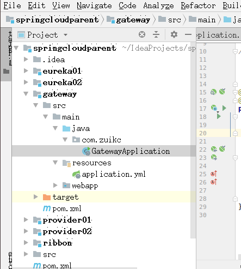The height and width of the screenshot is (269, 241).
Task: Collapse the gateway src folder
Action: [36, 105]
